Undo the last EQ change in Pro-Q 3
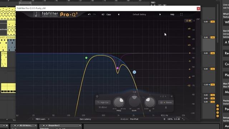This screenshot has width=229, height=129. (89, 14)
